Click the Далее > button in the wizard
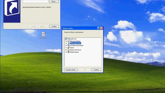The image size is (165, 93). (x=43, y=26)
